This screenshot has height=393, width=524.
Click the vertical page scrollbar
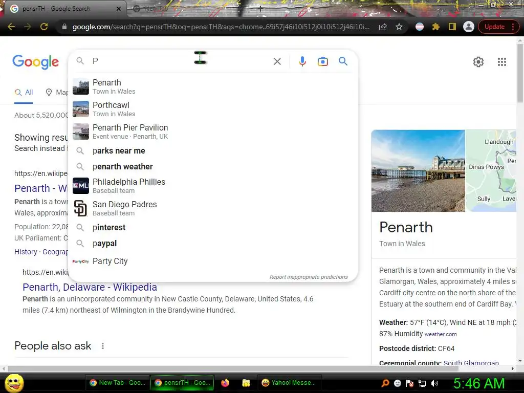(x=520, y=74)
